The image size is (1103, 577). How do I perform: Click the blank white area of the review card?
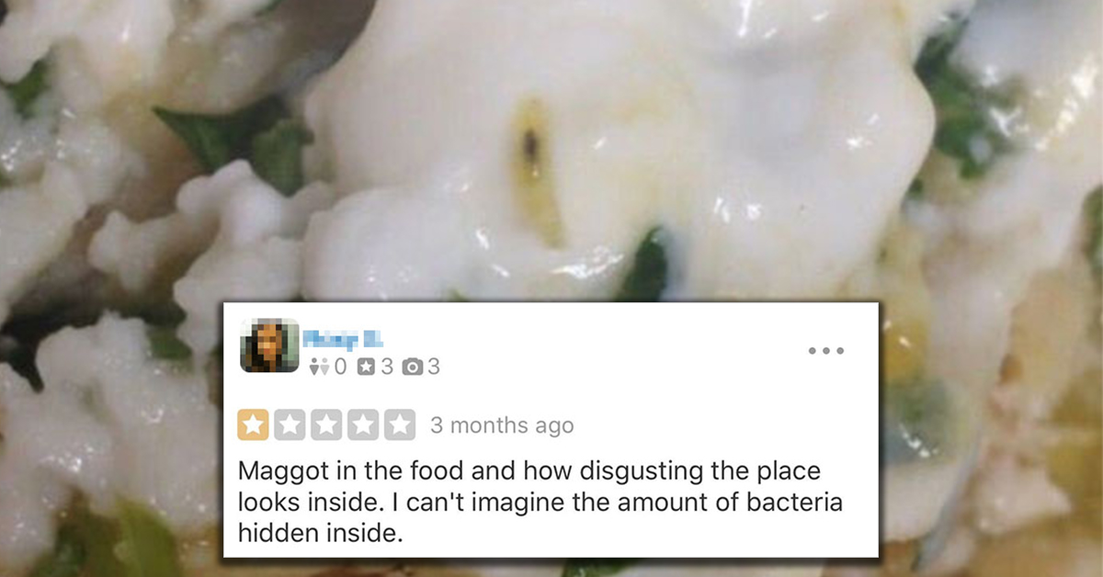point(643,386)
